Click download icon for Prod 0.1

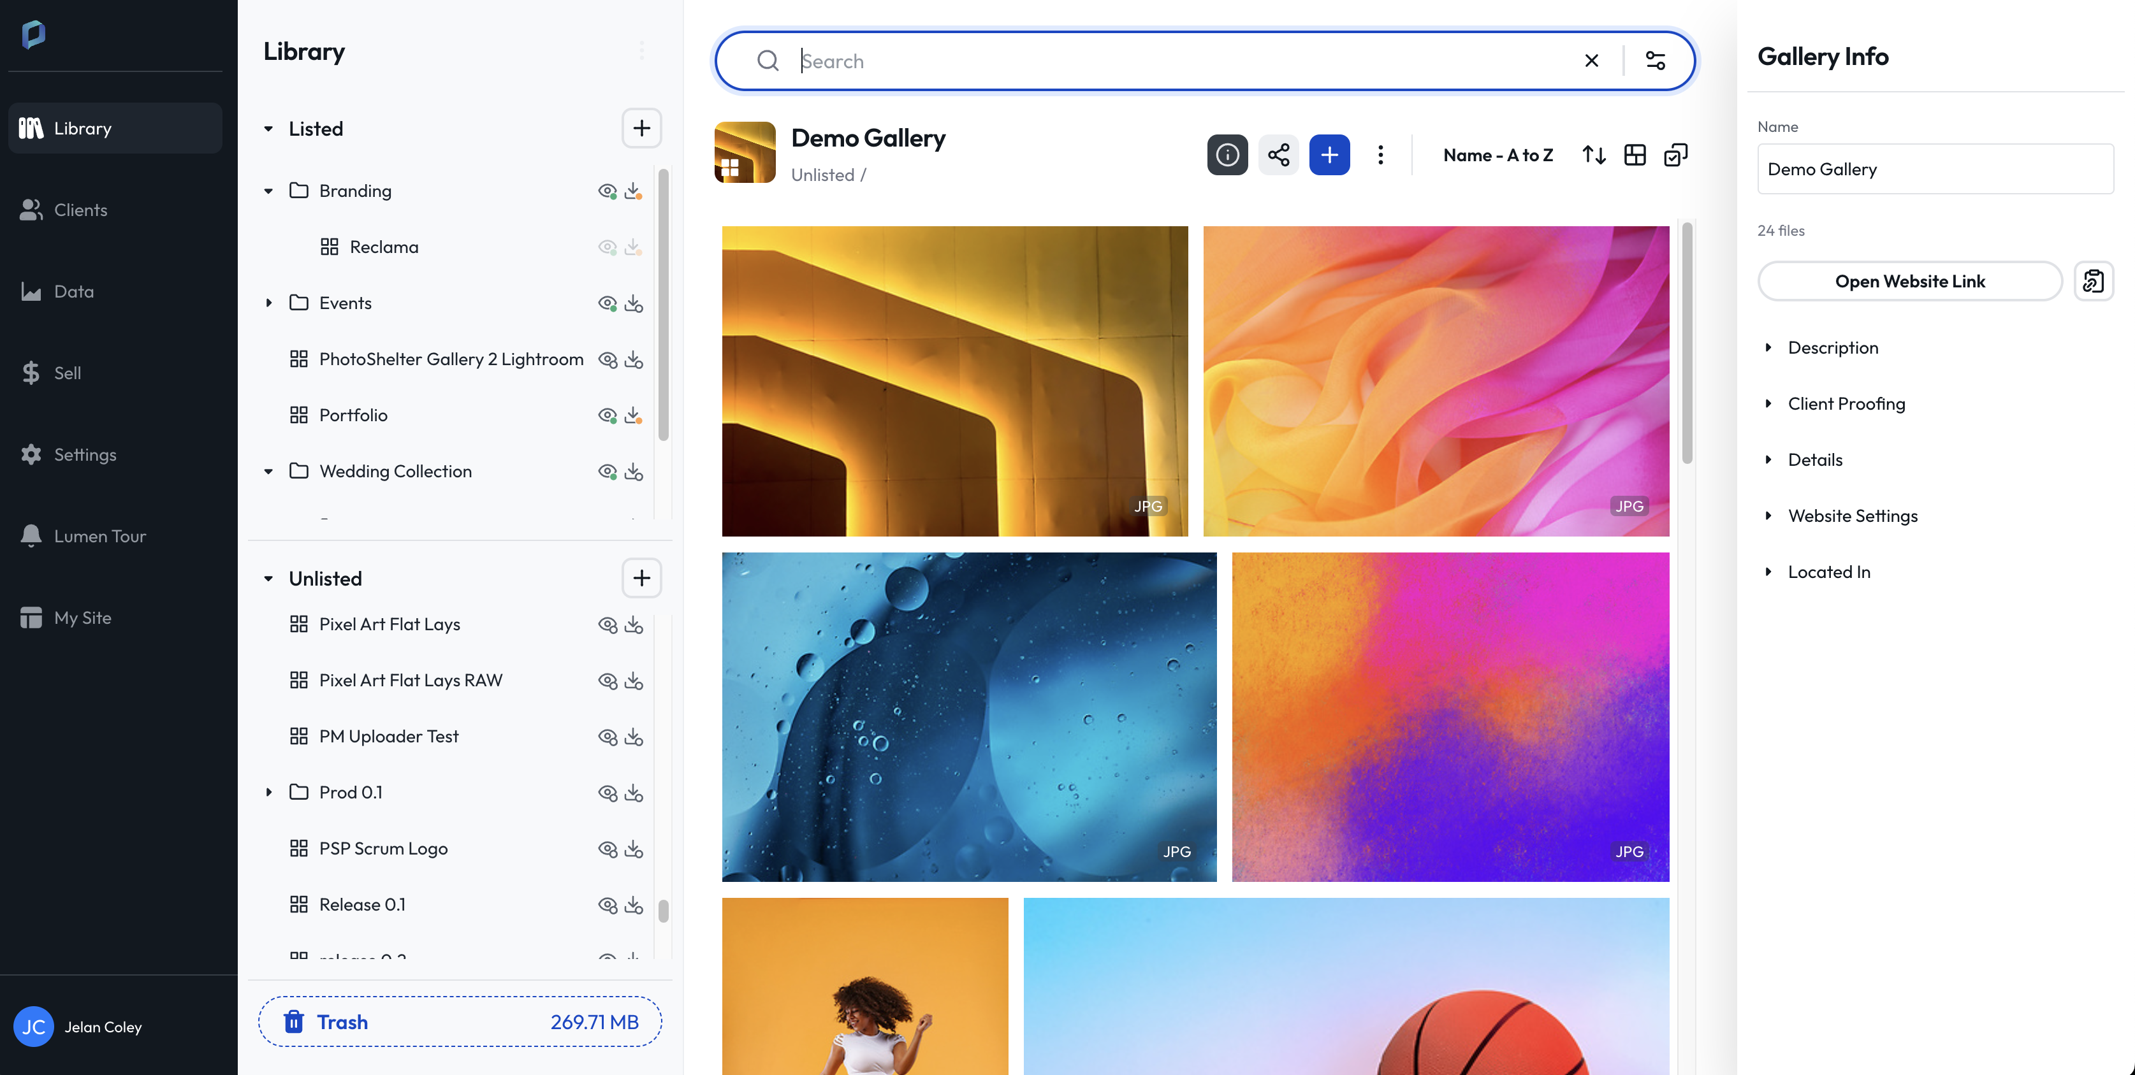coord(633,793)
